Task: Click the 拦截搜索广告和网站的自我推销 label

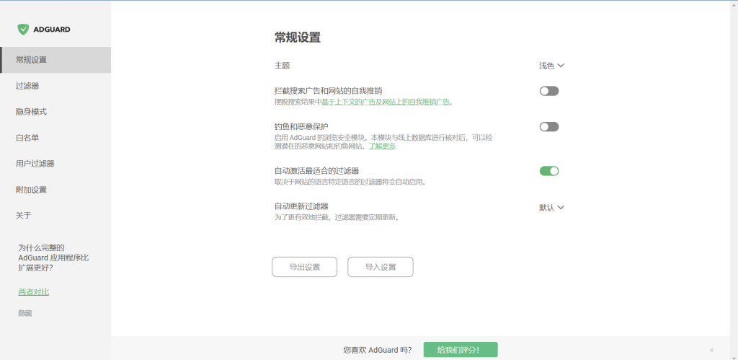Action: [328, 90]
